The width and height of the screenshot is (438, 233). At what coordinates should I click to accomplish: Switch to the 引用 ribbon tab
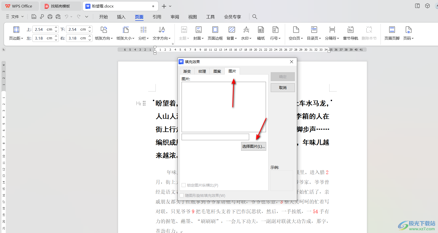[x=157, y=17]
